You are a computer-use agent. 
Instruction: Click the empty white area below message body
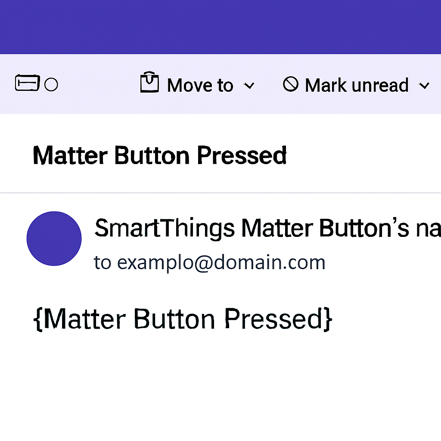pos(220,388)
